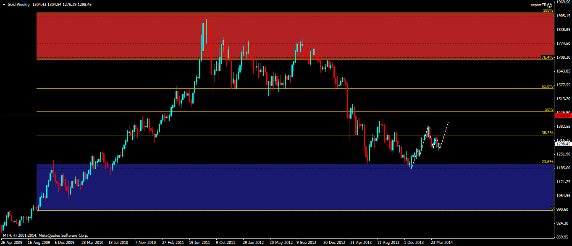Click the 21 Apr 2013 date label
The image size is (572, 246).
pyautogui.click(x=362, y=243)
